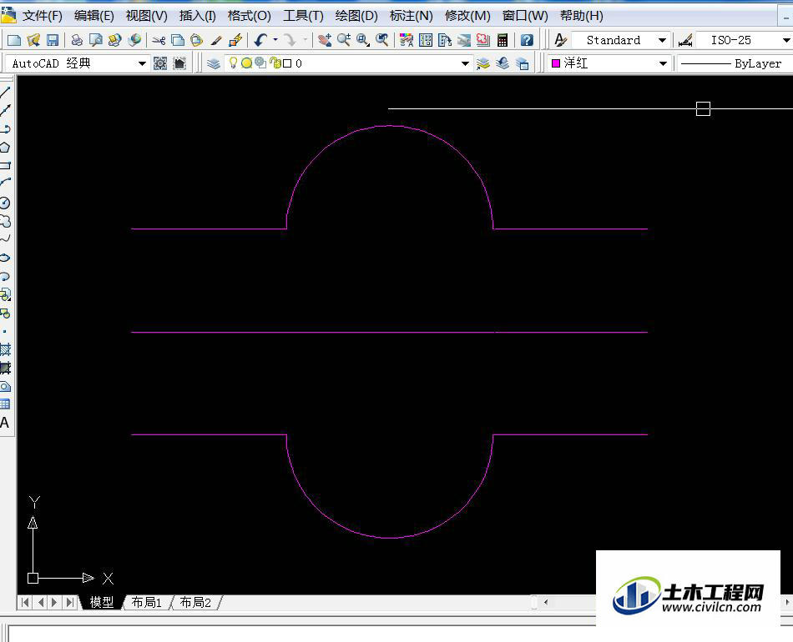
Task: Click the Open file icon
Action: click(x=33, y=40)
